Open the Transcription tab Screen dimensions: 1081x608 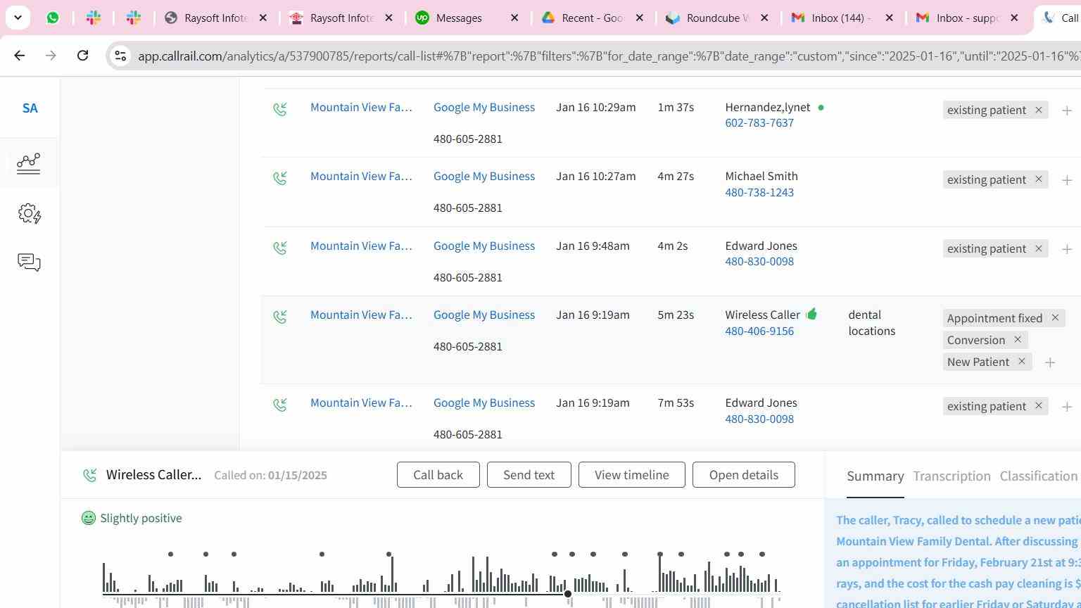(952, 476)
